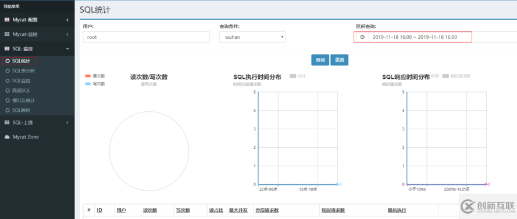Click the SQL执行时间分布 chart title
Image resolution: width=517 pixels, height=219 pixels.
point(257,77)
